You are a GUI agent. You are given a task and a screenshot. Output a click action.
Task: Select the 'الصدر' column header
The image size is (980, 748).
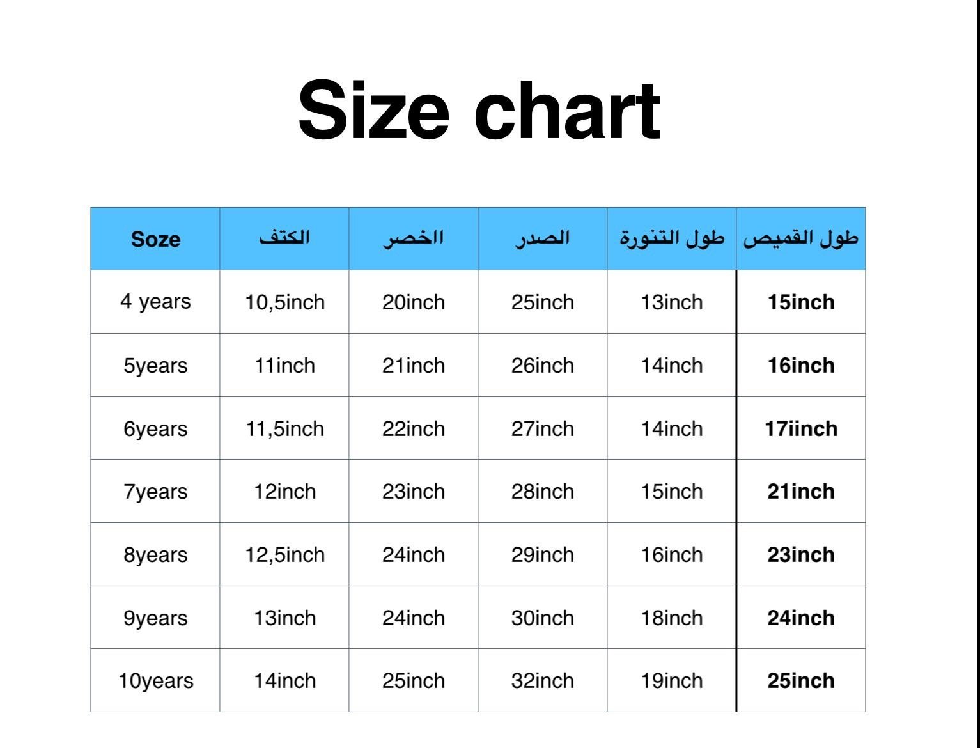click(x=542, y=238)
